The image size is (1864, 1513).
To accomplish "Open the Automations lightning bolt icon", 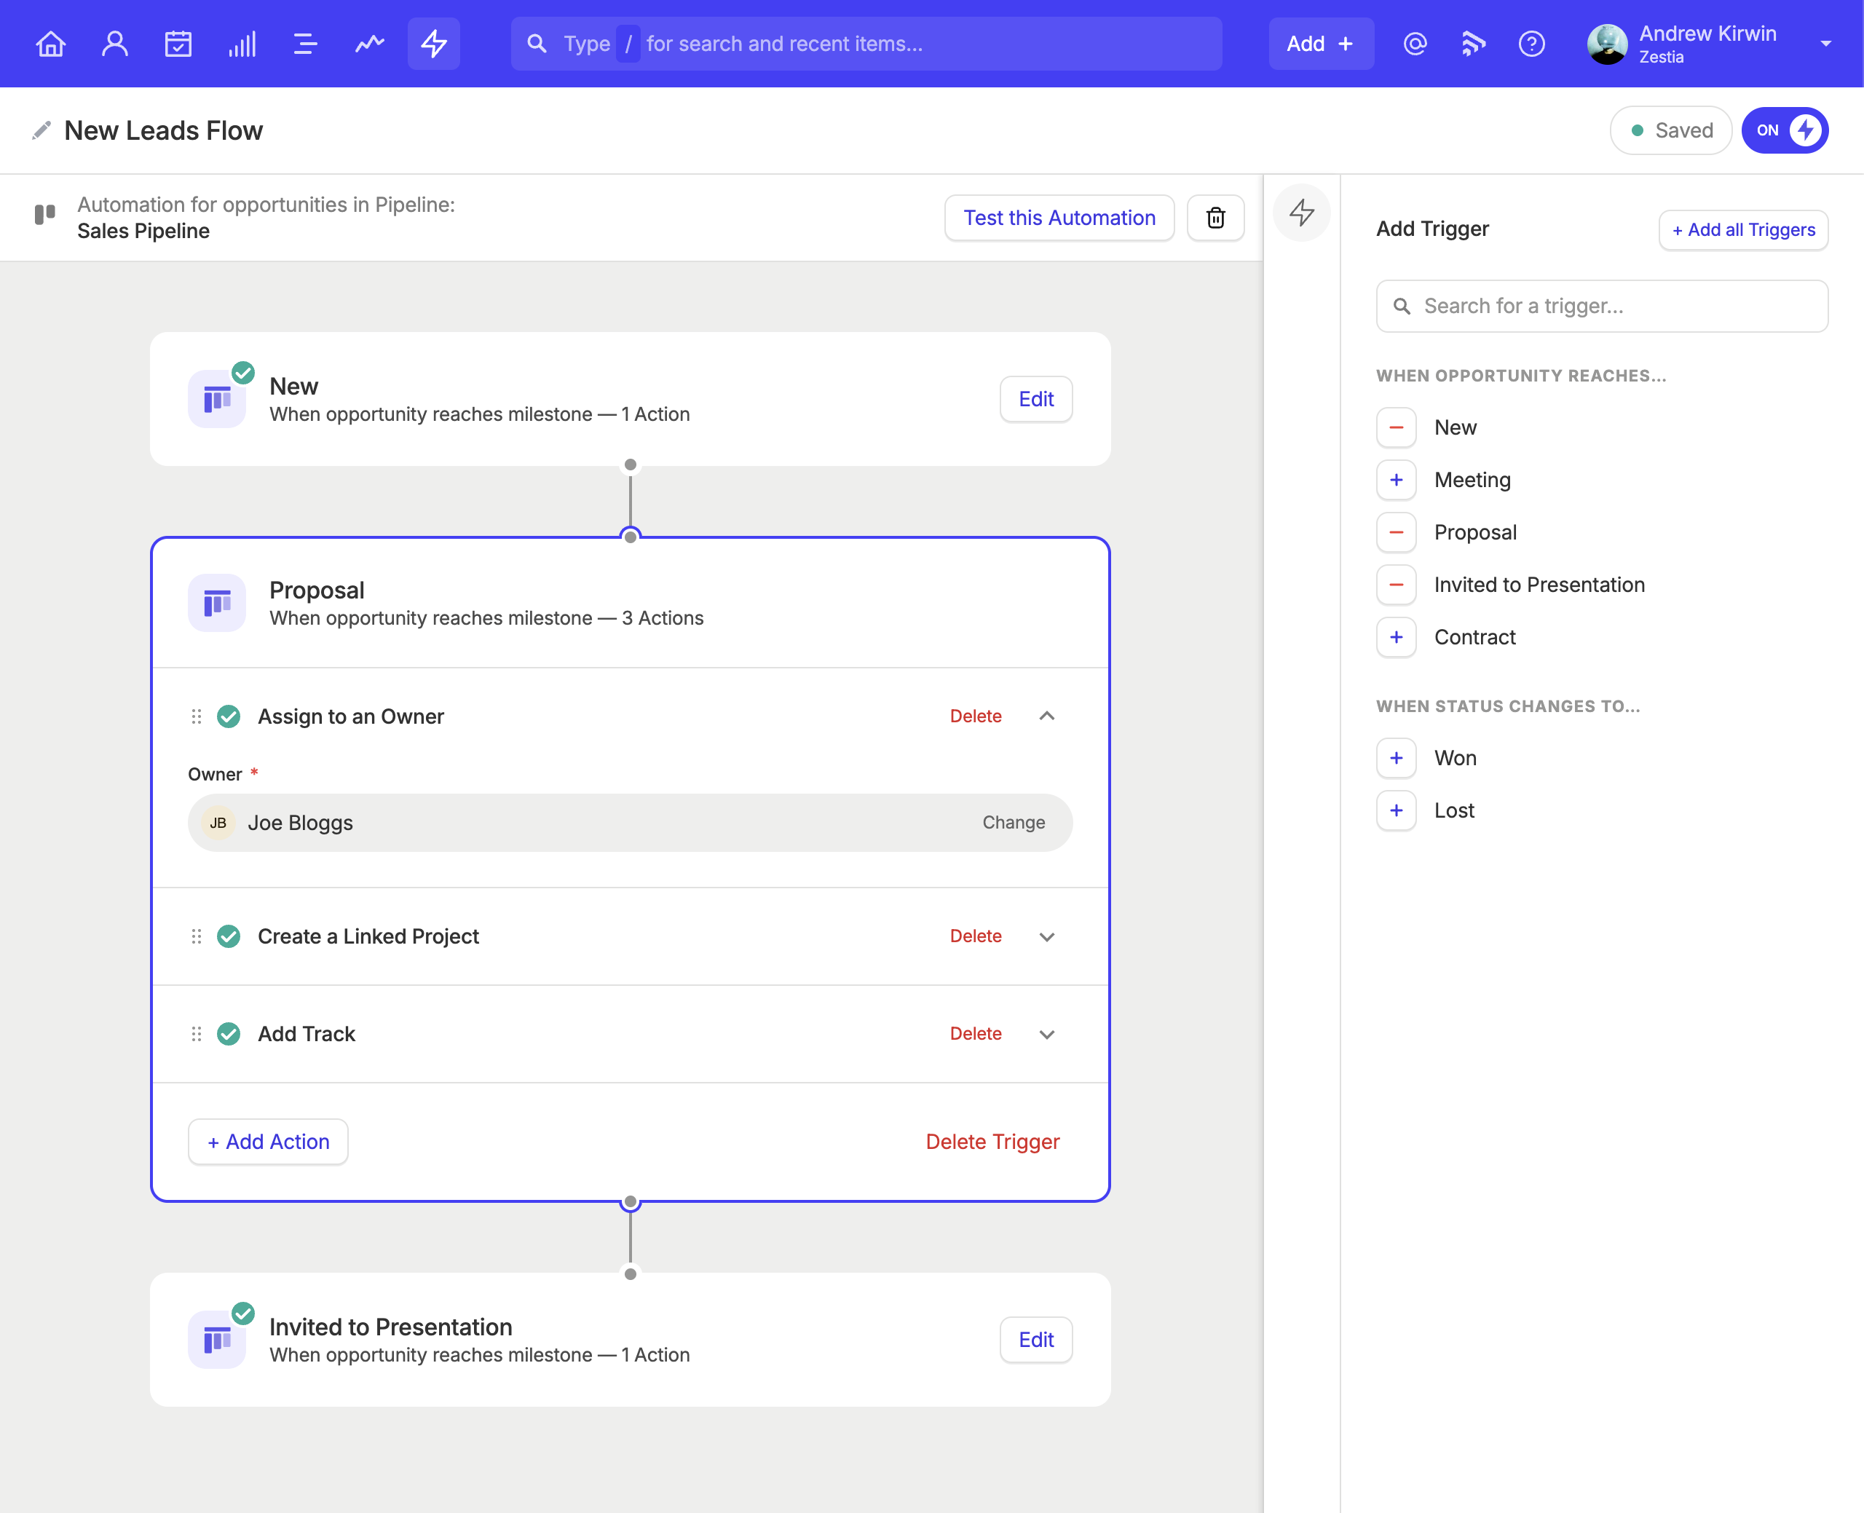I will [x=434, y=44].
